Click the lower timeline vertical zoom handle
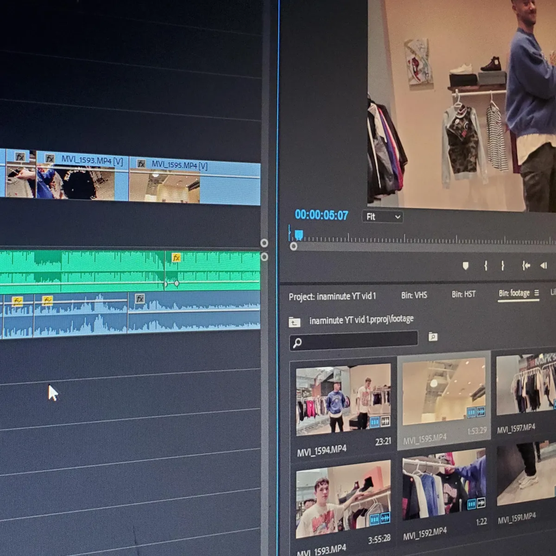The image size is (556, 556). [264, 257]
